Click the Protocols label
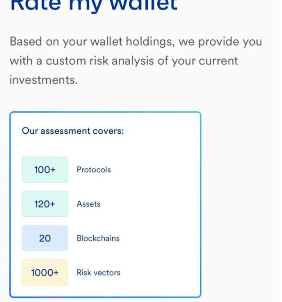Viewport: 282px width, 302px height. [x=93, y=170]
